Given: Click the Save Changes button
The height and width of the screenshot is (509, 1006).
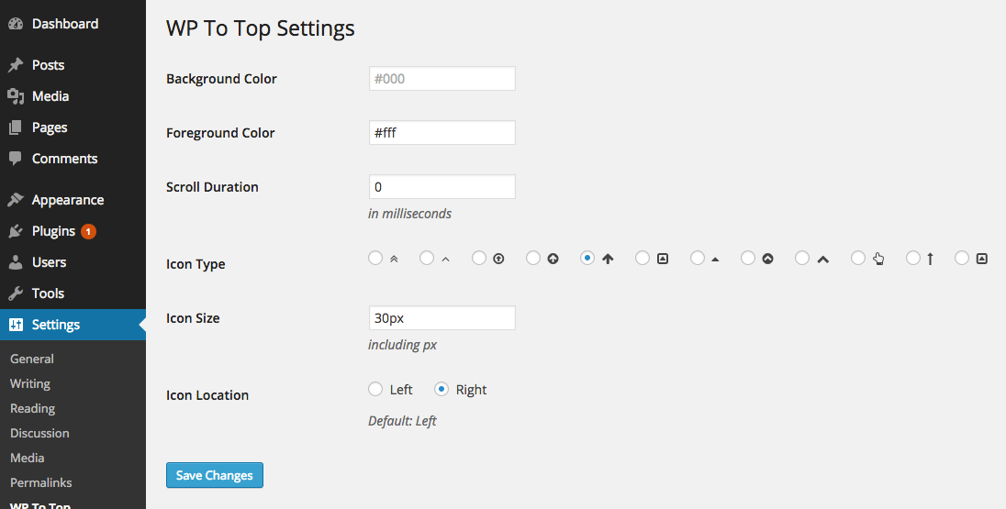Looking at the screenshot, I should point(215,475).
